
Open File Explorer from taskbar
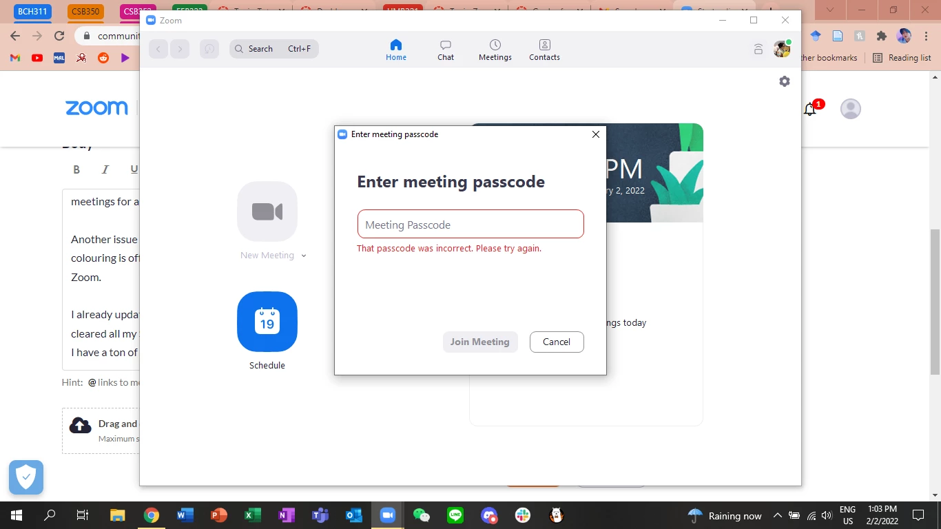pyautogui.click(x=118, y=515)
